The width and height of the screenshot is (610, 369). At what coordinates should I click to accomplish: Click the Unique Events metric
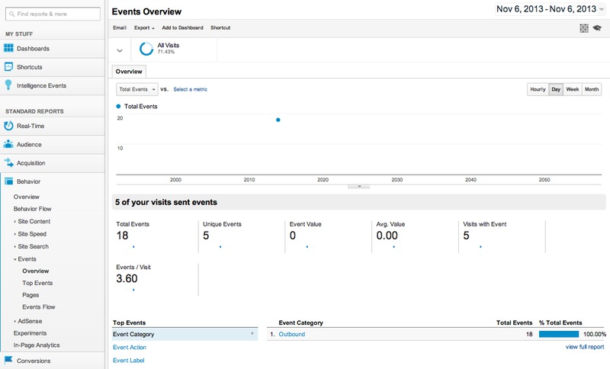pos(222,224)
